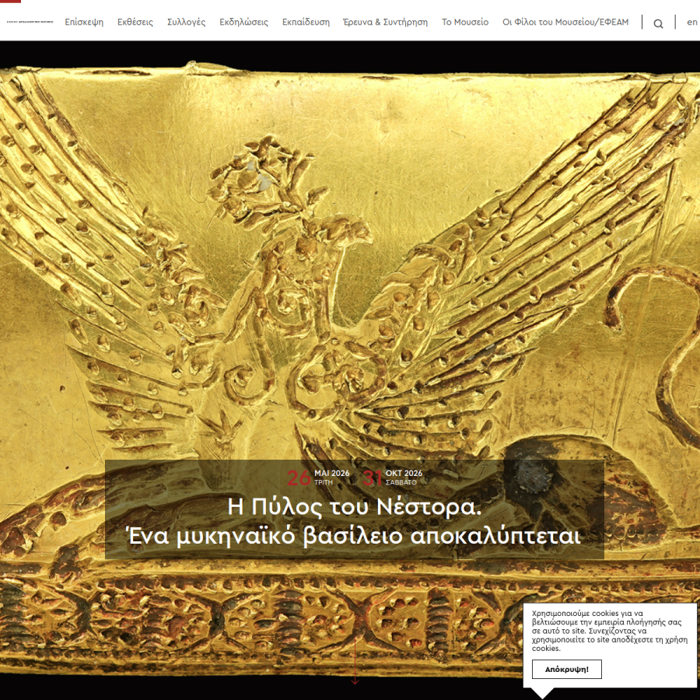
Task: Open the search magnifier icon
Action: (658, 23)
